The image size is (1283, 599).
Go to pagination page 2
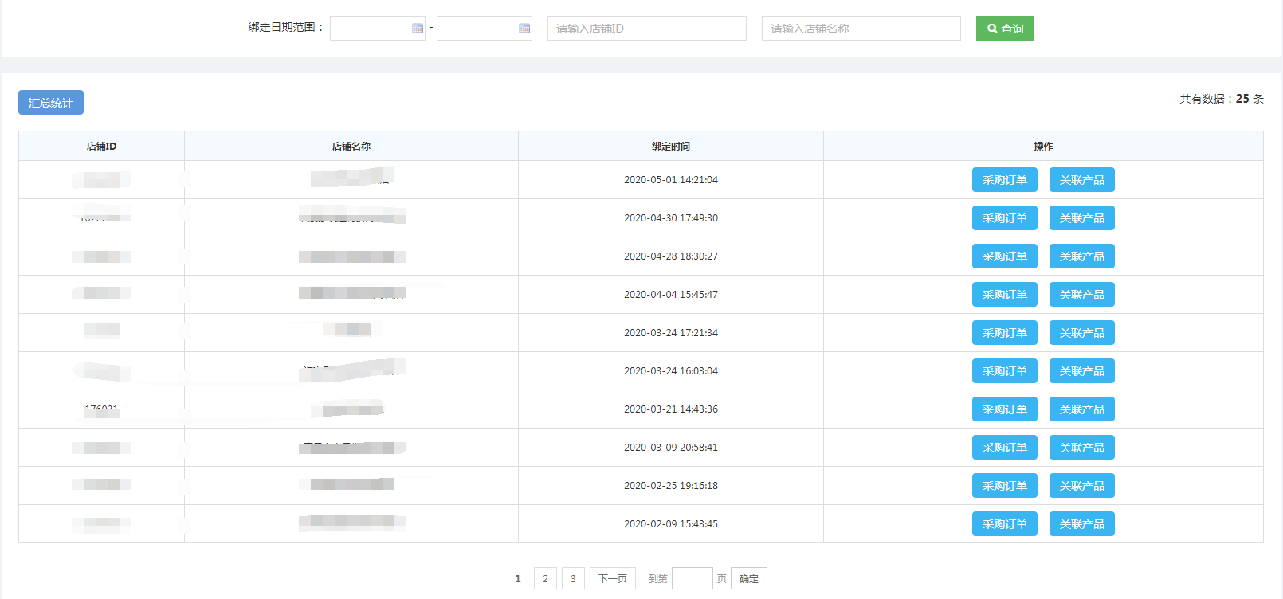pos(545,578)
